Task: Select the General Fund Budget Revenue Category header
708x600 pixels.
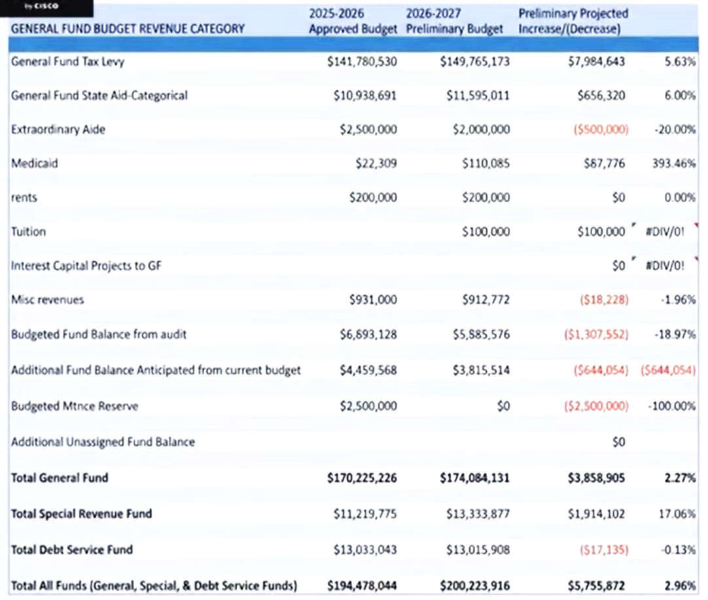Action: pos(128,29)
